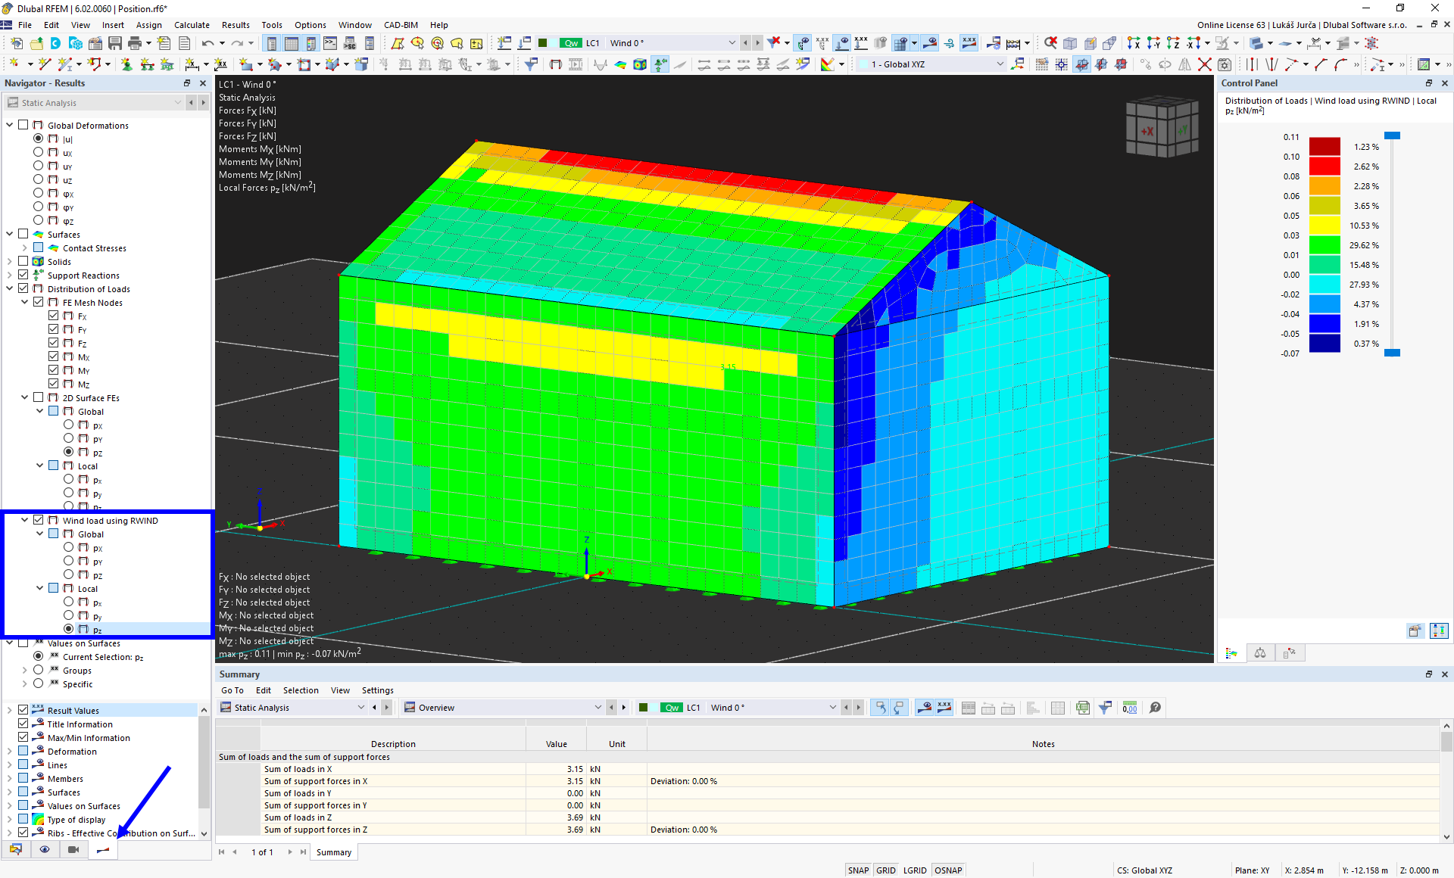Click the Save file toolbar icon
The width and height of the screenshot is (1454, 878).
[115, 43]
